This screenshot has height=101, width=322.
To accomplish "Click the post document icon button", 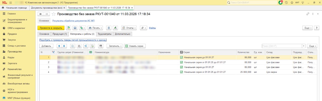I will tap(68, 28).
